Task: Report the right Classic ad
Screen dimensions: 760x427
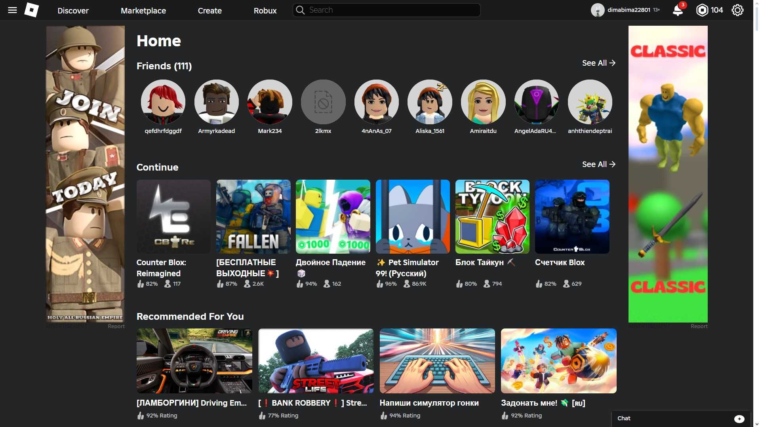Action: pos(699,326)
